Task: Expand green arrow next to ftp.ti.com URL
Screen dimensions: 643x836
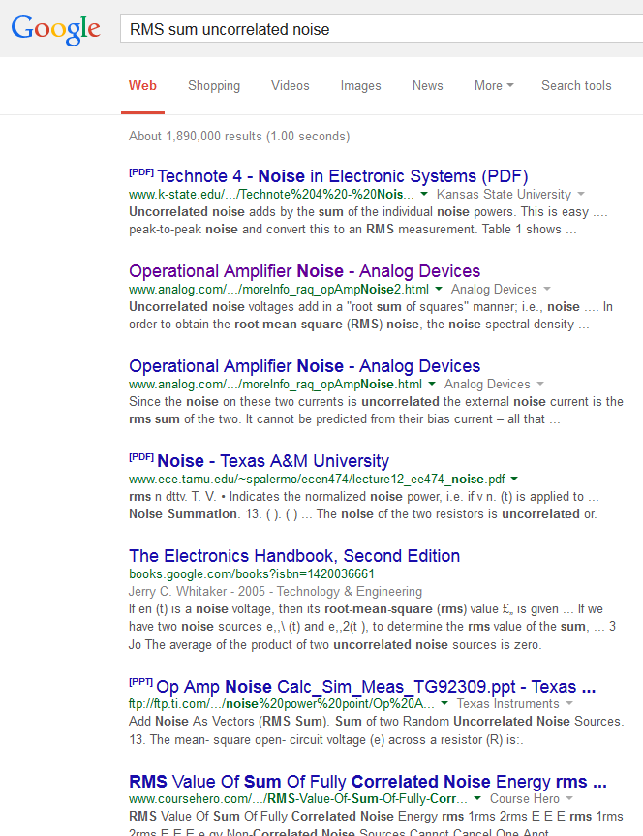Action: [444, 704]
